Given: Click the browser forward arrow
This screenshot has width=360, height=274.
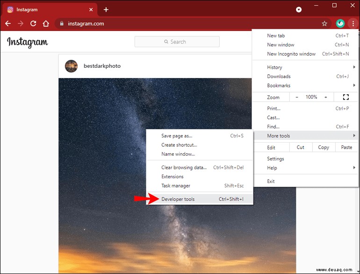Looking at the screenshot, I should pyautogui.click(x=21, y=23).
